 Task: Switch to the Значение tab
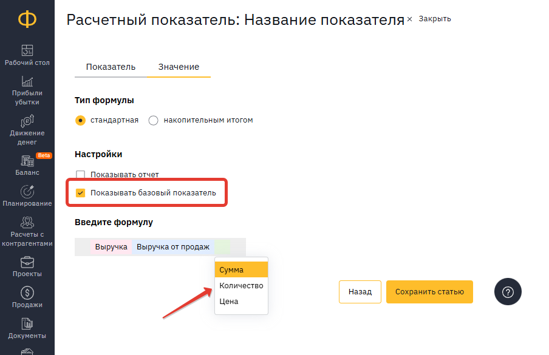[x=179, y=67]
